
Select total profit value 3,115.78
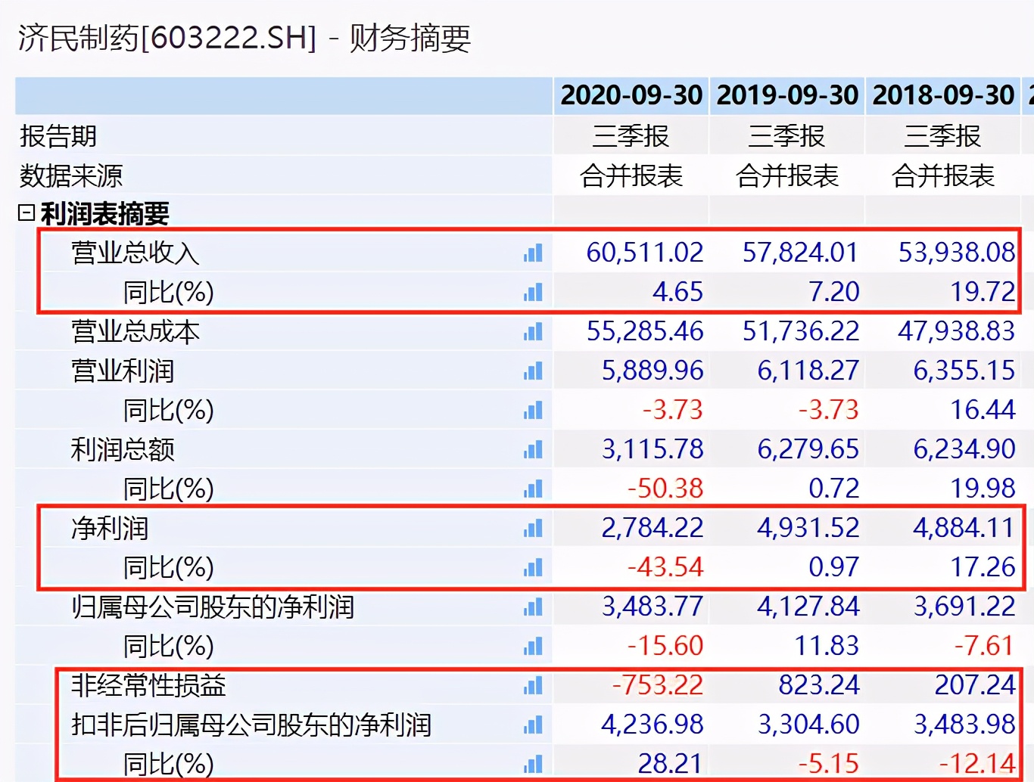click(652, 449)
